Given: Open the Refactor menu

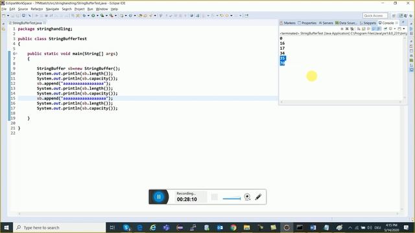Looking at the screenshot, I should pyautogui.click(x=37, y=9).
